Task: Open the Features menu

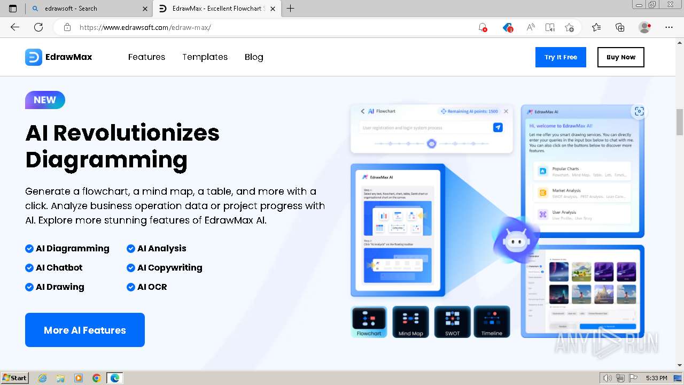Action: (146, 57)
